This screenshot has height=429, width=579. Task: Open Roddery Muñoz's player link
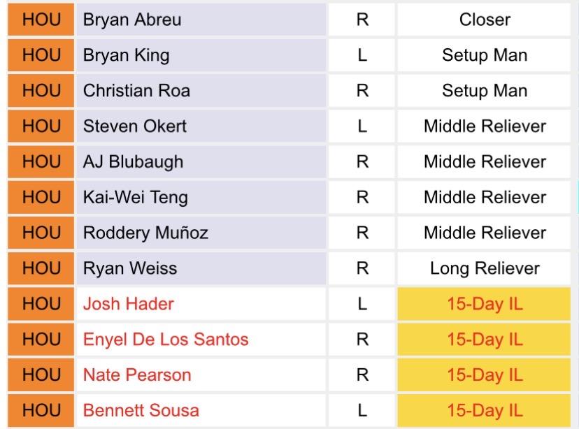tap(145, 233)
